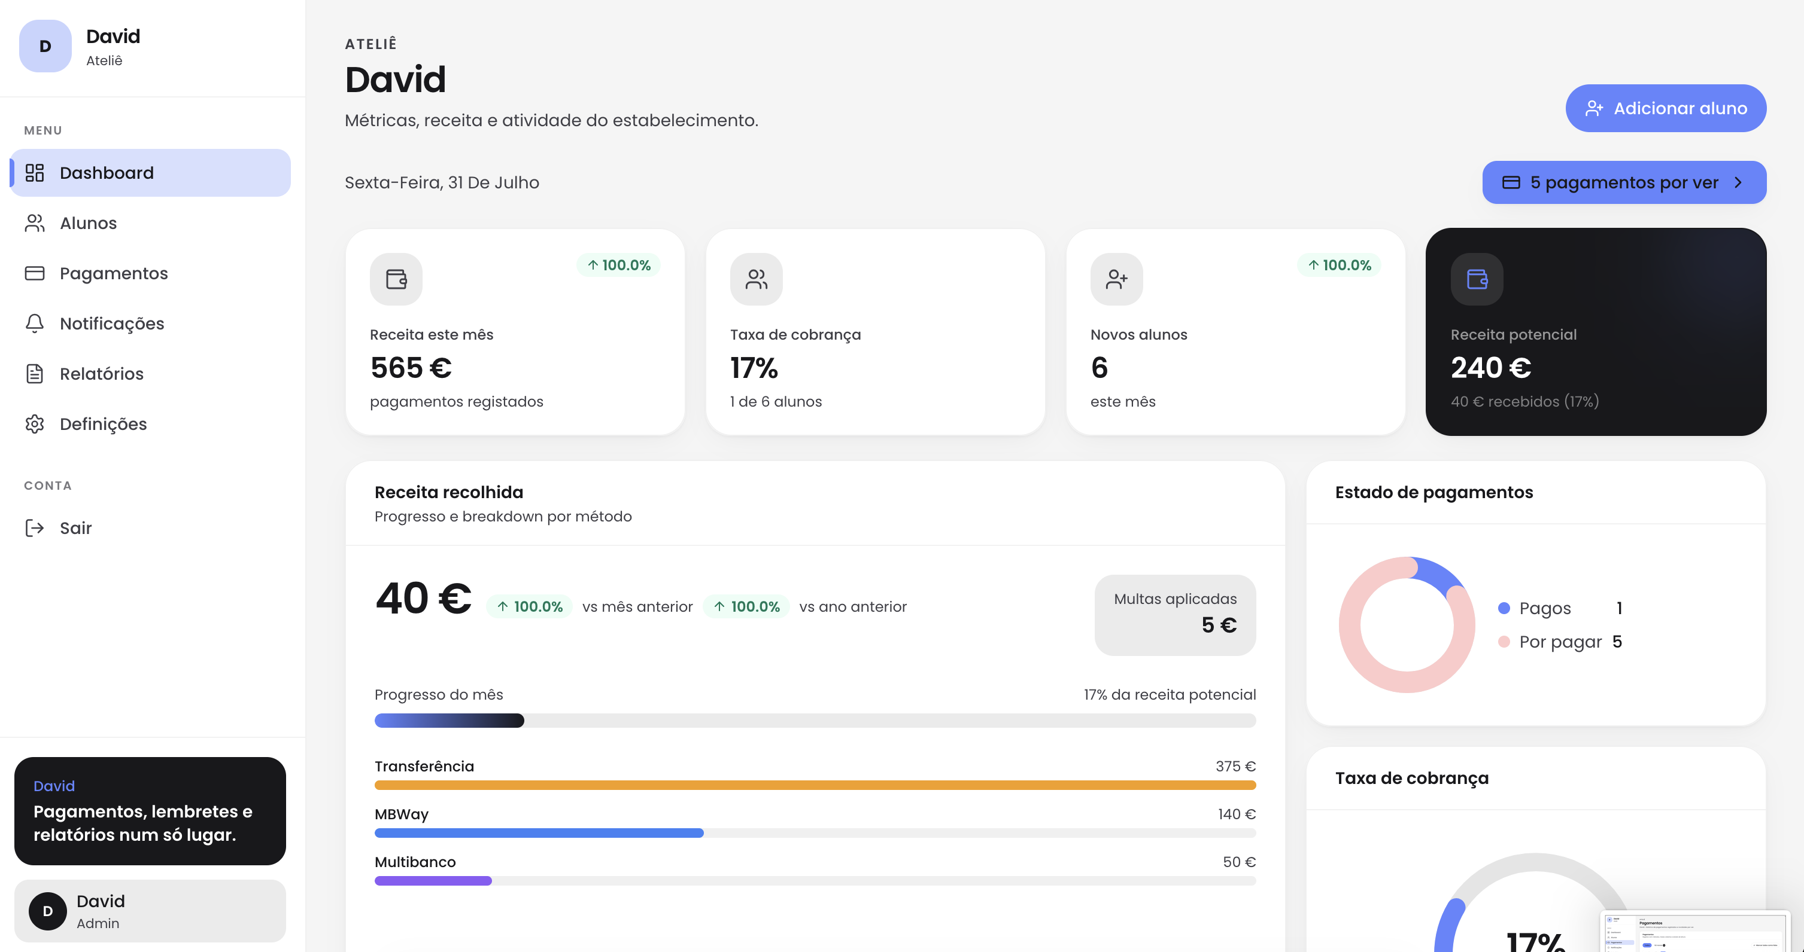Open the 5 pagamentos por ver button
Screen dimensions: 1804x952
1624,182
